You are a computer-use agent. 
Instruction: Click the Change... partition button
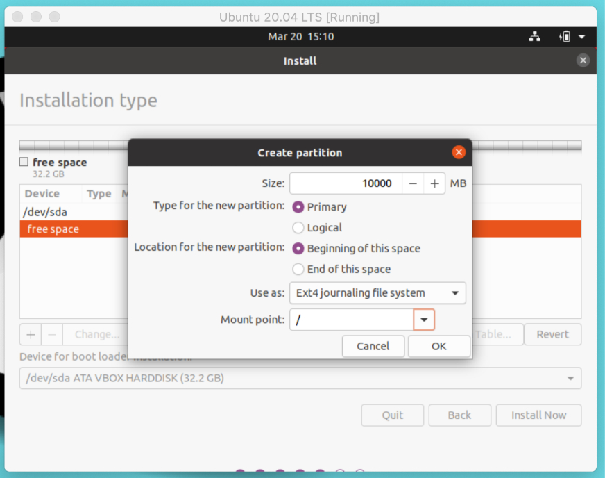tap(96, 334)
